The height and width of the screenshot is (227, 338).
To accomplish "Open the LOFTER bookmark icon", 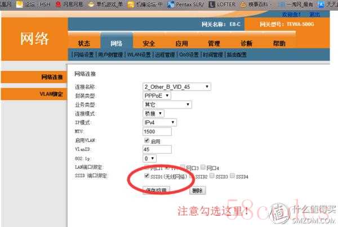I will 212,4.
